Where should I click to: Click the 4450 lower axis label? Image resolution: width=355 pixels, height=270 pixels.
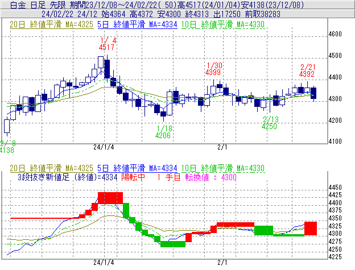[335, 188]
